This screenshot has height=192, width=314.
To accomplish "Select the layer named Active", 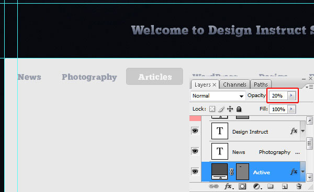I will (x=261, y=173).
